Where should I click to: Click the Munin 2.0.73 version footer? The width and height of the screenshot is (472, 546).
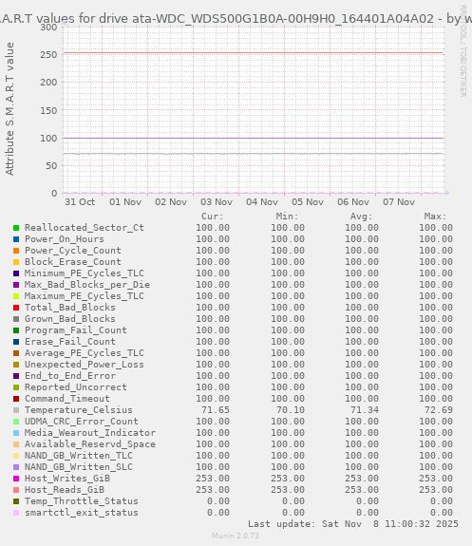pos(236,536)
